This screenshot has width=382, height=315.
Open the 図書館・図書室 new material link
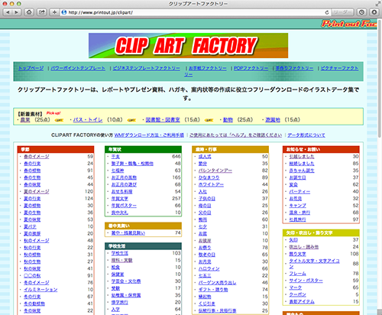tap(163, 120)
